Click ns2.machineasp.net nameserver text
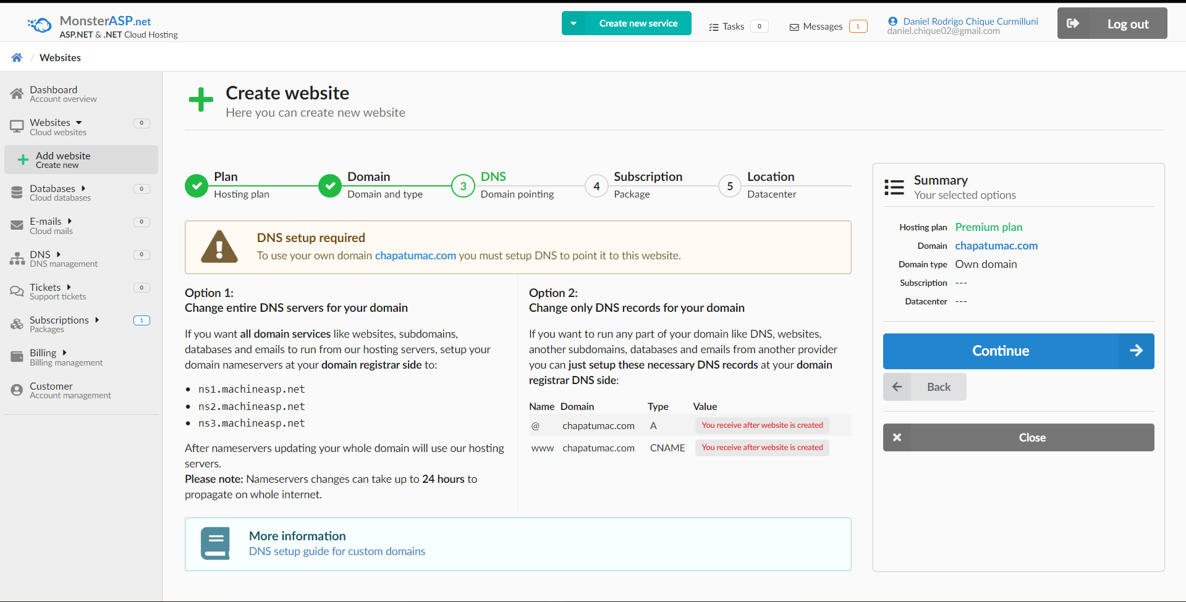This screenshot has height=602, width=1186. tap(252, 406)
